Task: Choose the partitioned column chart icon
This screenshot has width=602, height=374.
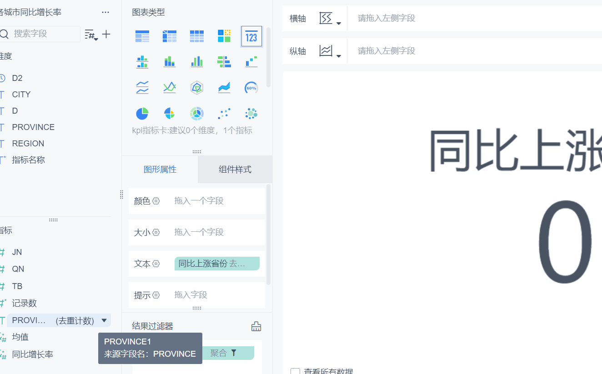Action: (142, 62)
